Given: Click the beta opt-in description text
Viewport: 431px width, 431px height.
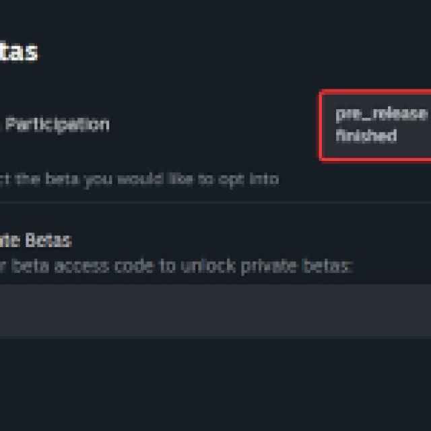Looking at the screenshot, I should click(x=138, y=179).
